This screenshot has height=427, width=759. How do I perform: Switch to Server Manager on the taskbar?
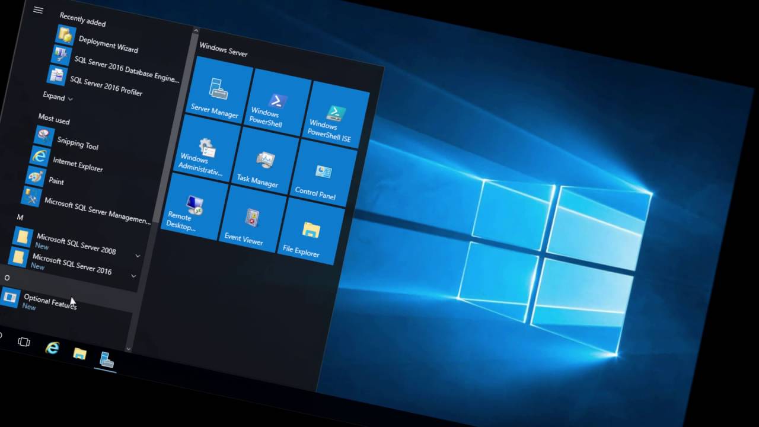pyautogui.click(x=107, y=360)
